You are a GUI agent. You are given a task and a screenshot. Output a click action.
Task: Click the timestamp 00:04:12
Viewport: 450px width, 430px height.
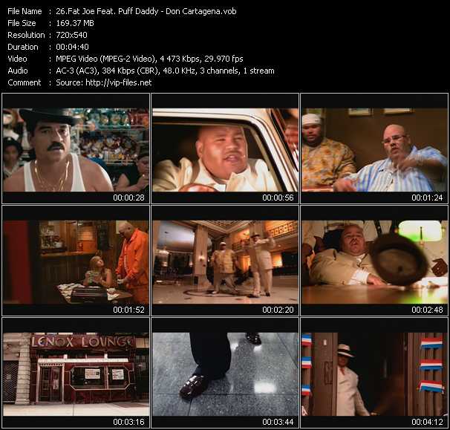[427, 422]
